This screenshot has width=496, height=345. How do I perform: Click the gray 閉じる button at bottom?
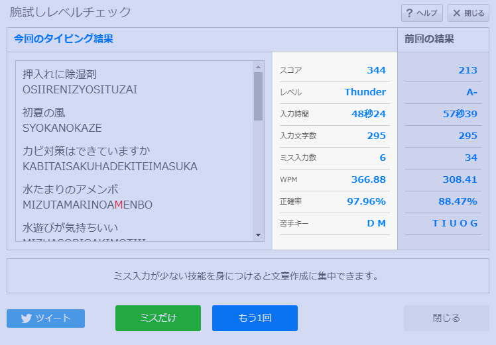[x=446, y=318]
